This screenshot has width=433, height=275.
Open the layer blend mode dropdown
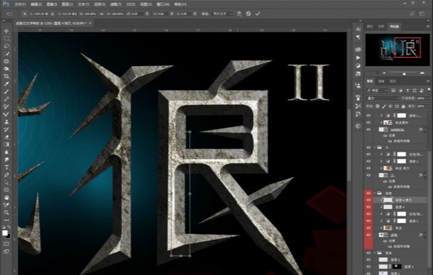tap(383, 98)
